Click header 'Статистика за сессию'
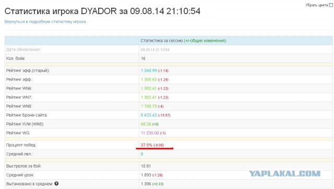The height and width of the screenshot is (189, 334). pyautogui.click(x=162, y=41)
